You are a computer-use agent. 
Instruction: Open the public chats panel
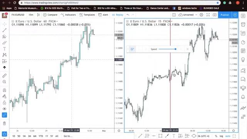243,70
